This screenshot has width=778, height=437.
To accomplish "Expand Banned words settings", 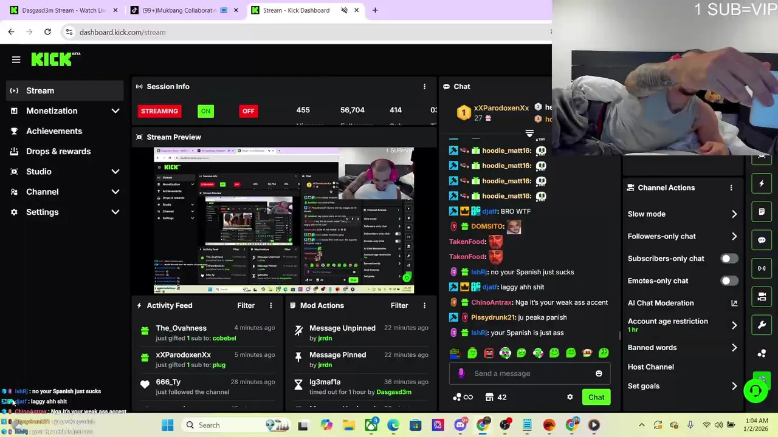I will 683,348.
